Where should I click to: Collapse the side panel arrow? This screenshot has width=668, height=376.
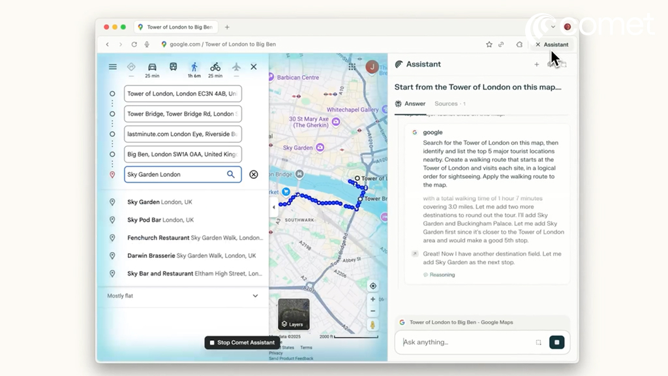pos(273,207)
